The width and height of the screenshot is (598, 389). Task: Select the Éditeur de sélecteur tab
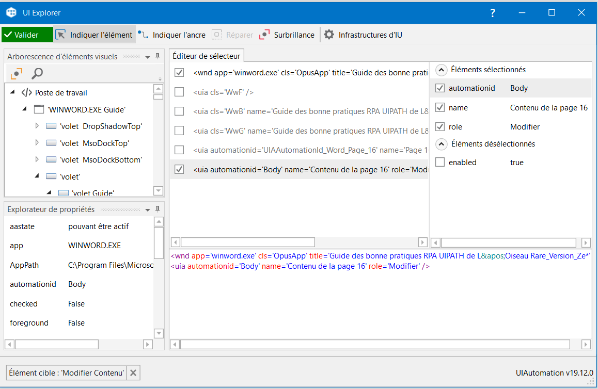(x=206, y=56)
